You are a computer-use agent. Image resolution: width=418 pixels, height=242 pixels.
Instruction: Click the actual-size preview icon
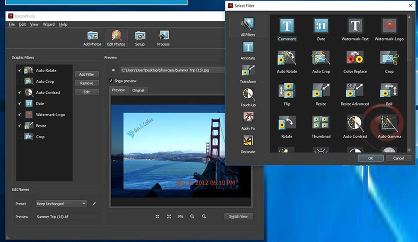pos(169,216)
